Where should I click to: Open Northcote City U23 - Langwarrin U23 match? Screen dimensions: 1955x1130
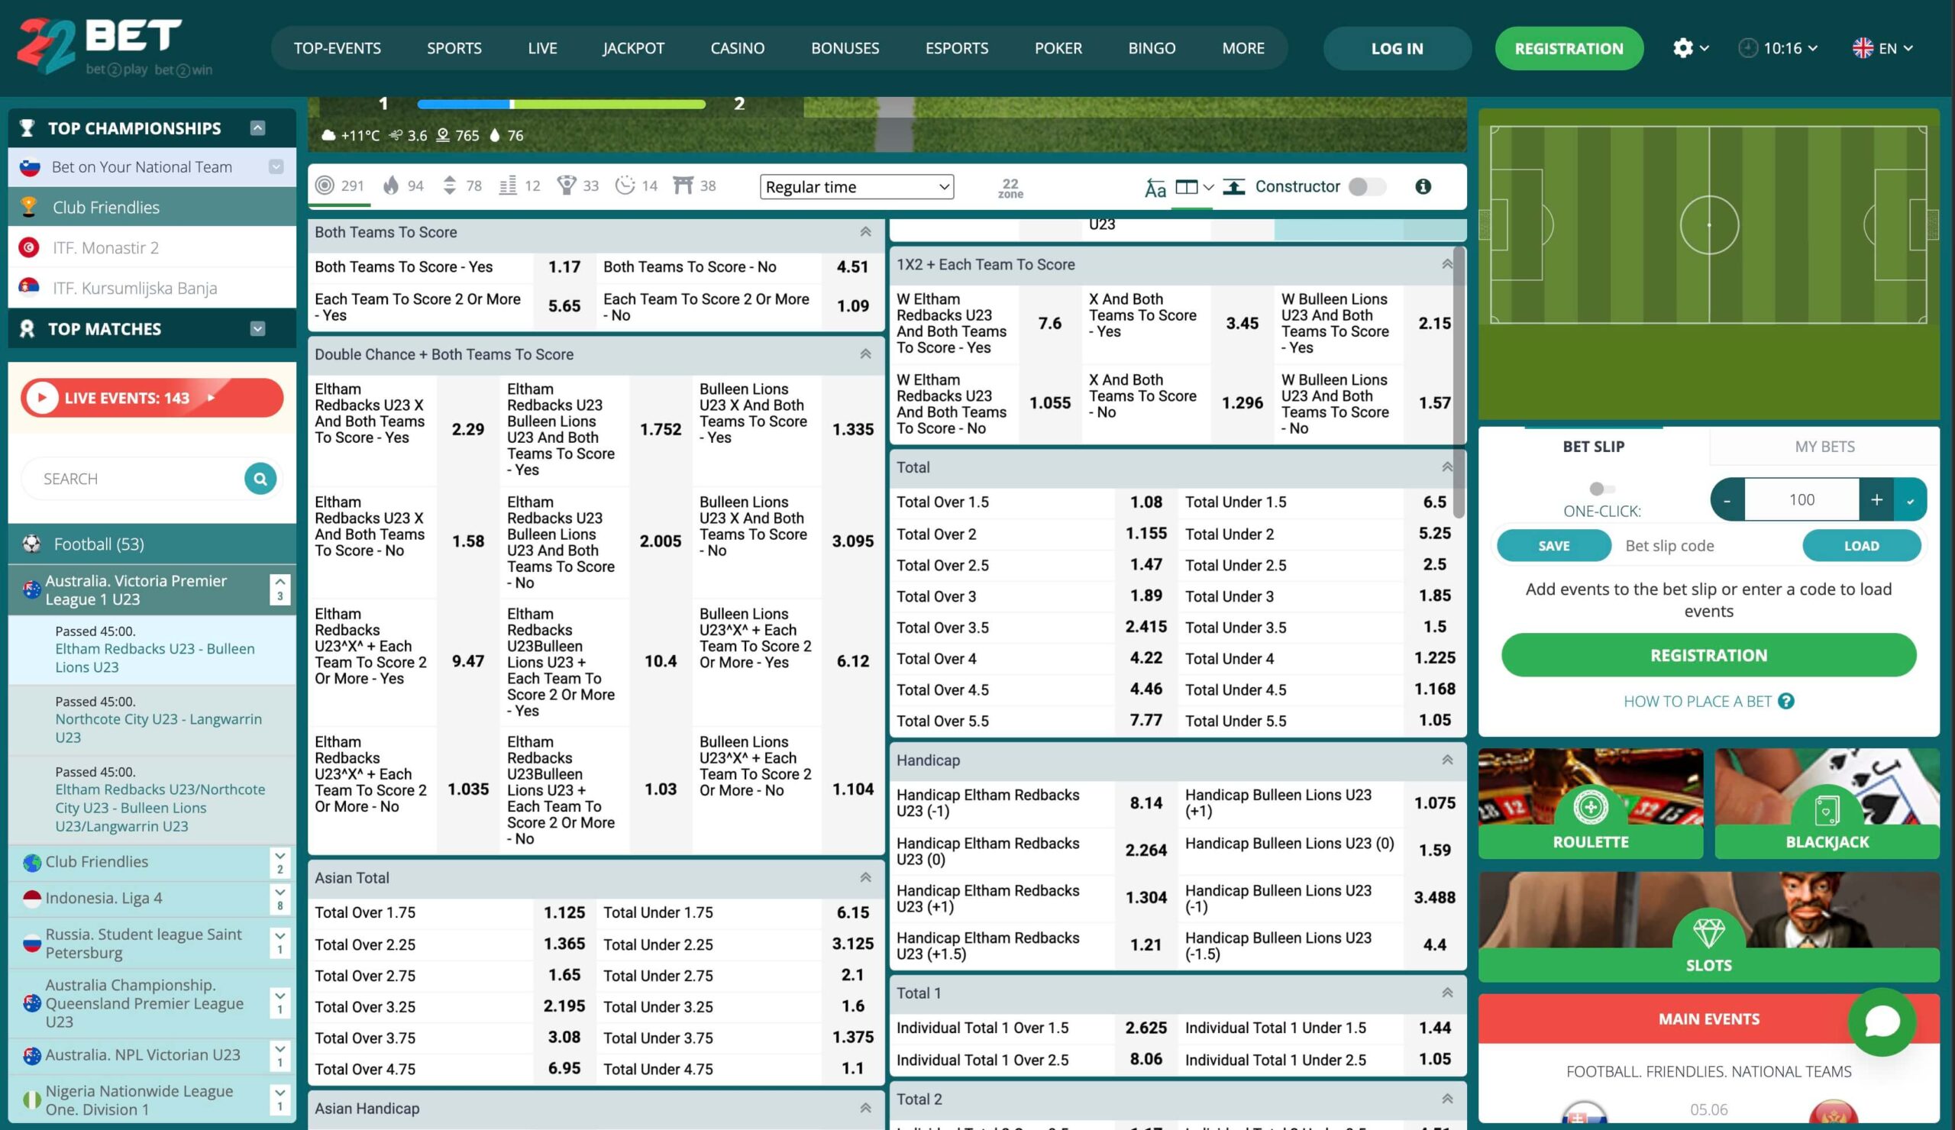[158, 728]
